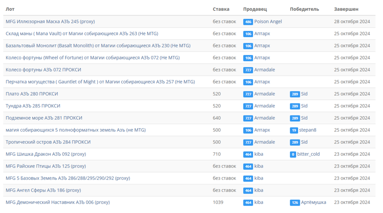Click the 289 winner badge in the Плато row
This screenshot has width=383, height=213.
(295, 94)
